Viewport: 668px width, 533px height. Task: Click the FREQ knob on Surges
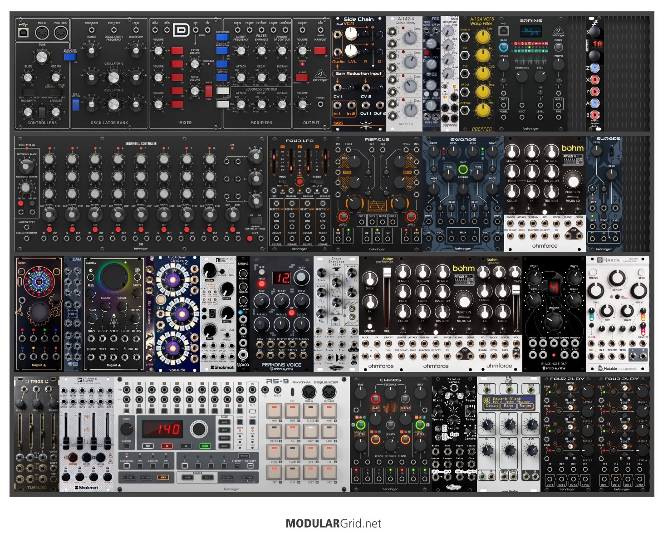597,152
